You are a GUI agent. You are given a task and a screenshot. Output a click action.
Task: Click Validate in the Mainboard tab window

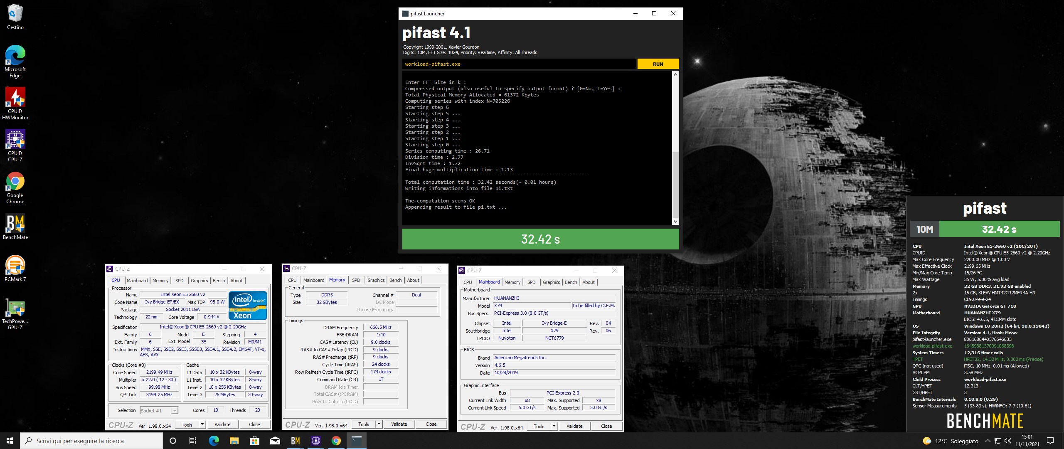[x=574, y=426]
